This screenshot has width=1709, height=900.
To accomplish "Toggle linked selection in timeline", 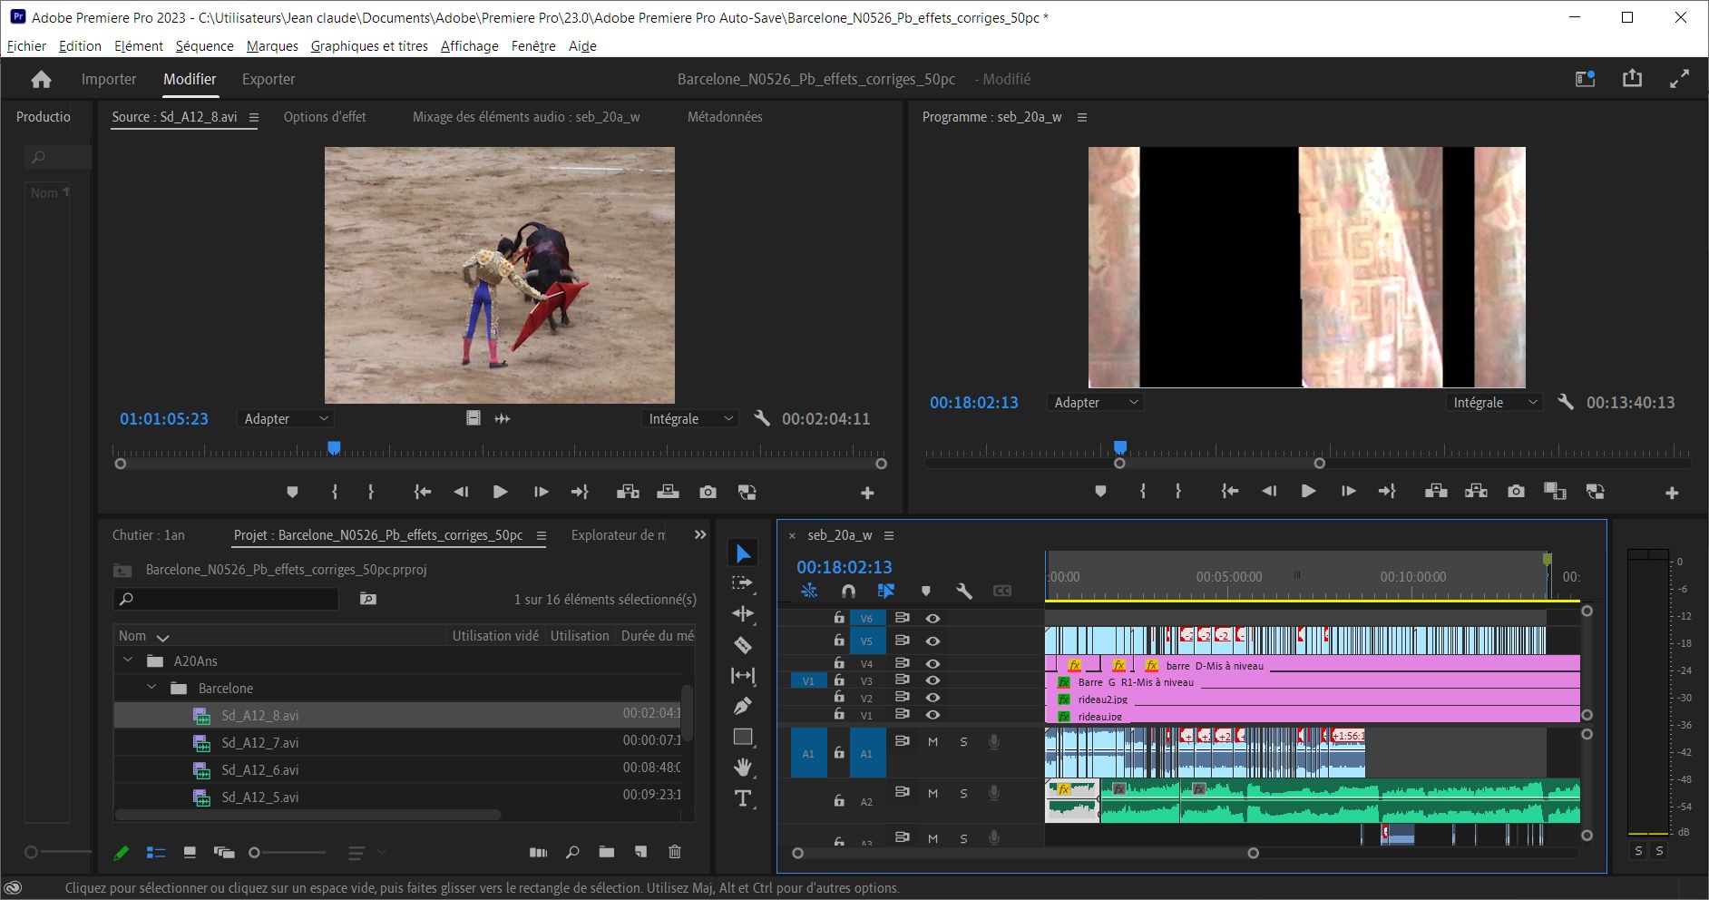I will click(x=886, y=591).
